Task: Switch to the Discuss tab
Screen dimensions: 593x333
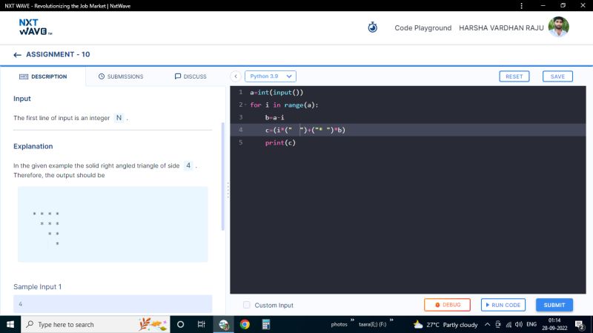Action: (191, 76)
